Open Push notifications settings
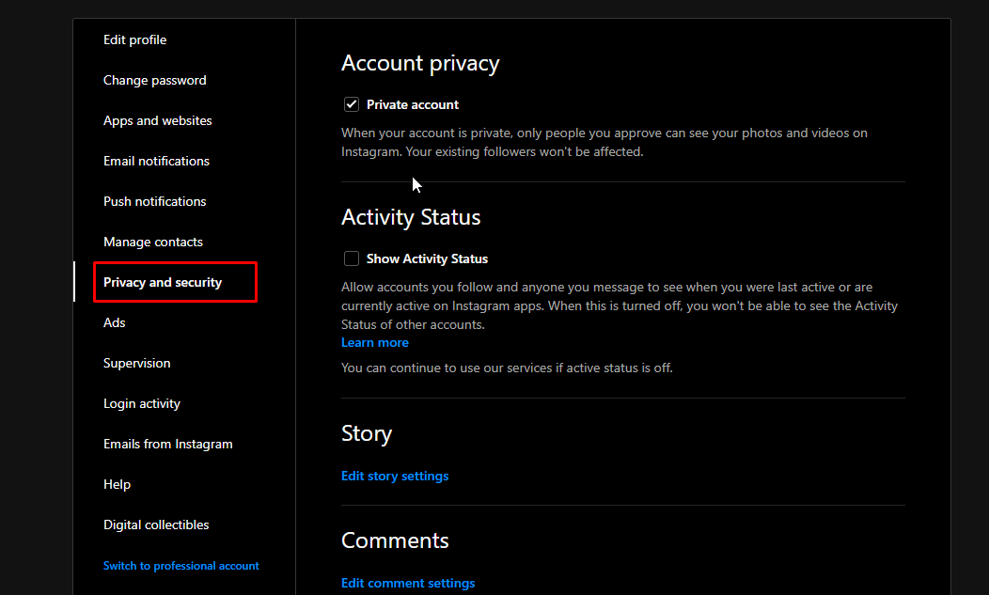Image resolution: width=989 pixels, height=595 pixels. click(154, 201)
